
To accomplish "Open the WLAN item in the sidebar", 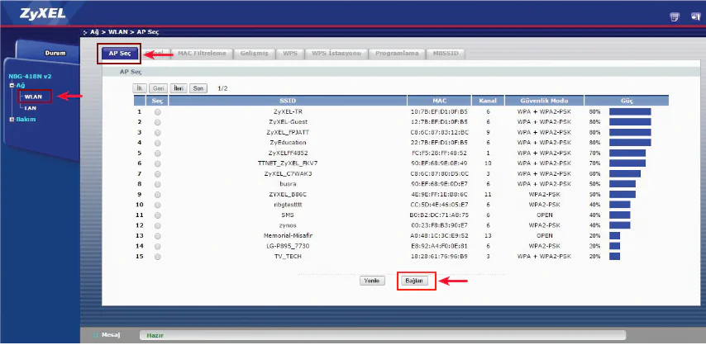I will (33, 97).
